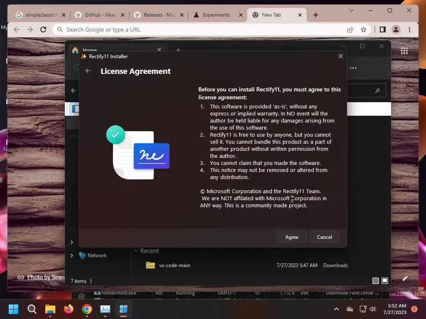The width and height of the screenshot is (426, 319).
Task: Open Chrome three-dot menu
Action: (x=409, y=29)
